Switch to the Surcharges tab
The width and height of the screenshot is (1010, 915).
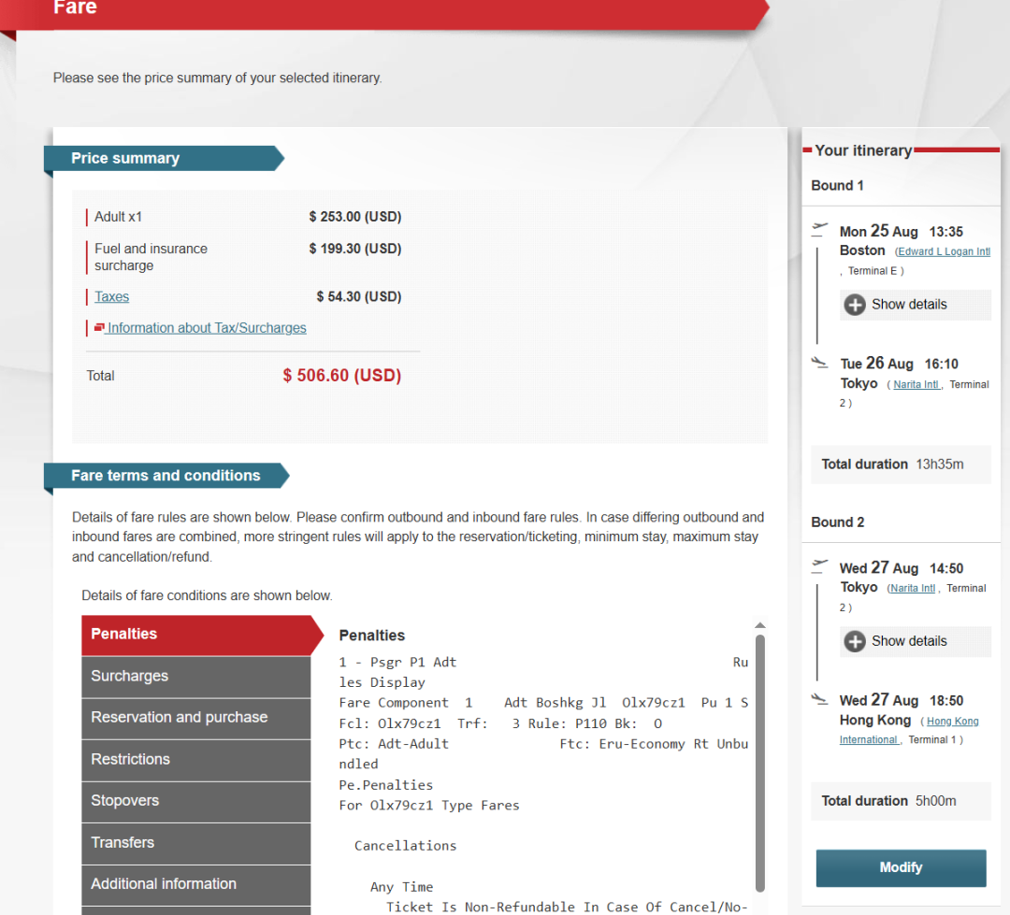point(195,677)
